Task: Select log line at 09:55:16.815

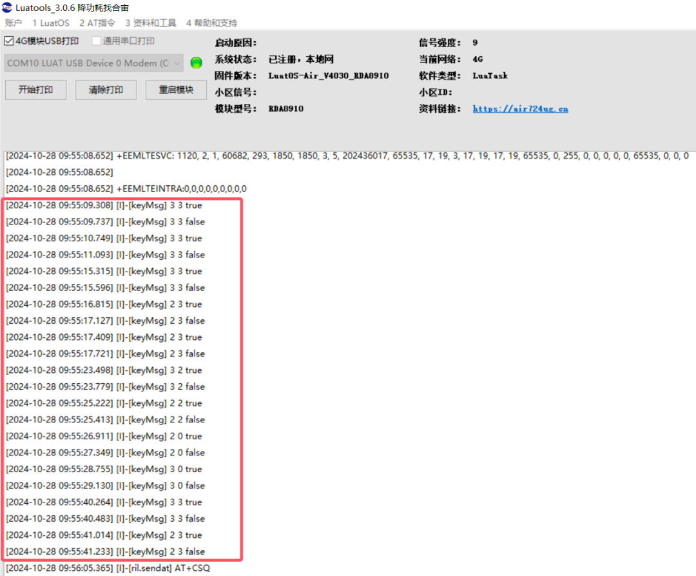Action: coord(104,304)
